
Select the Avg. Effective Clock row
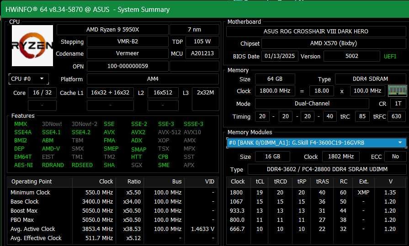(112, 238)
